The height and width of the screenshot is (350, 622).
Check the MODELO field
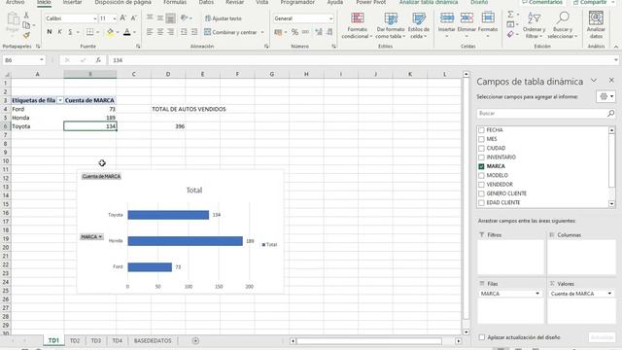(x=481, y=176)
